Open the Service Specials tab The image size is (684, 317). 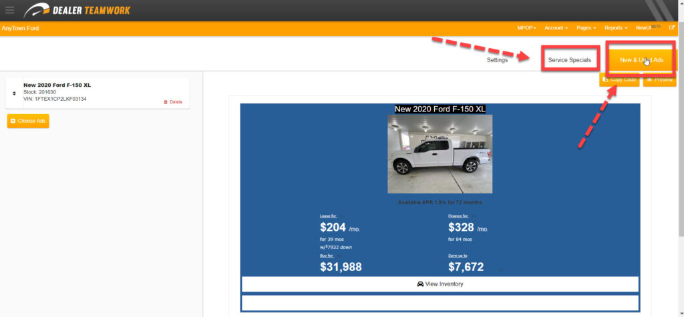569,60
